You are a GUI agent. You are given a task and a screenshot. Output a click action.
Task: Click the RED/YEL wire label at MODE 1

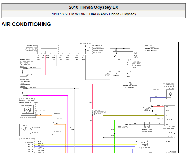pyautogui.click(x=41, y=143)
